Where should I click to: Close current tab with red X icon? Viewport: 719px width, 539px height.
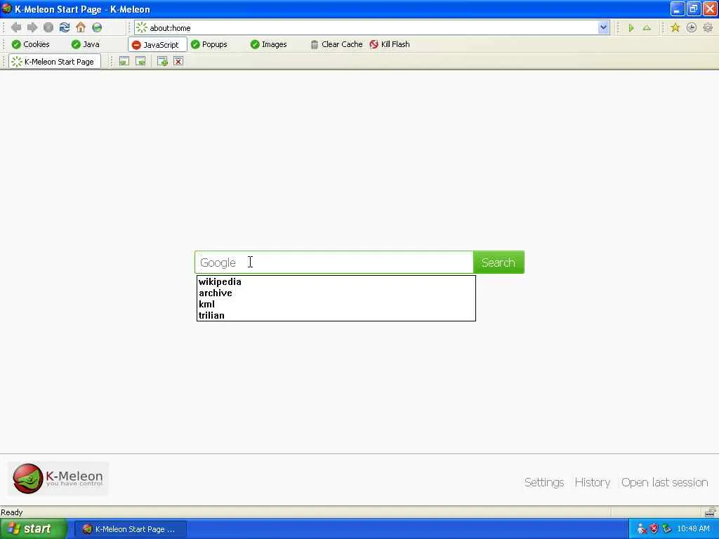178,62
